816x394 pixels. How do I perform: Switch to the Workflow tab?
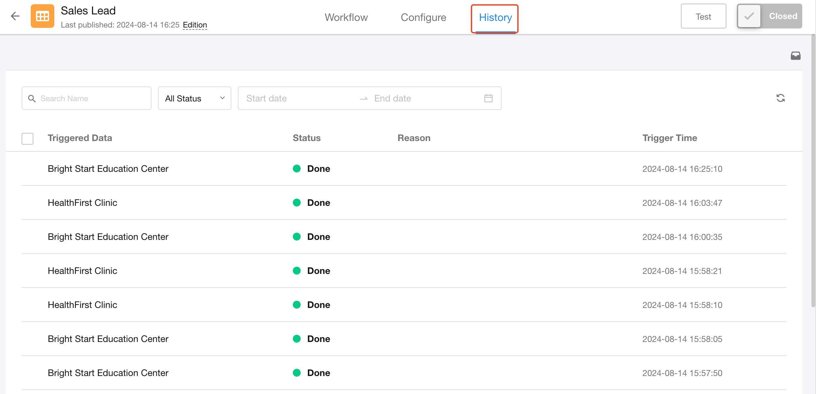coord(346,17)
